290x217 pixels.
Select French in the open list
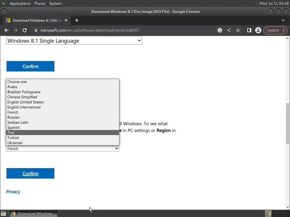[x=63, y=112]
